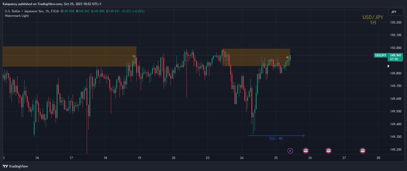The width and height of the screenshot is (407, 171).
Task: Click date 25 on the time axis
Action: (276, 158)
